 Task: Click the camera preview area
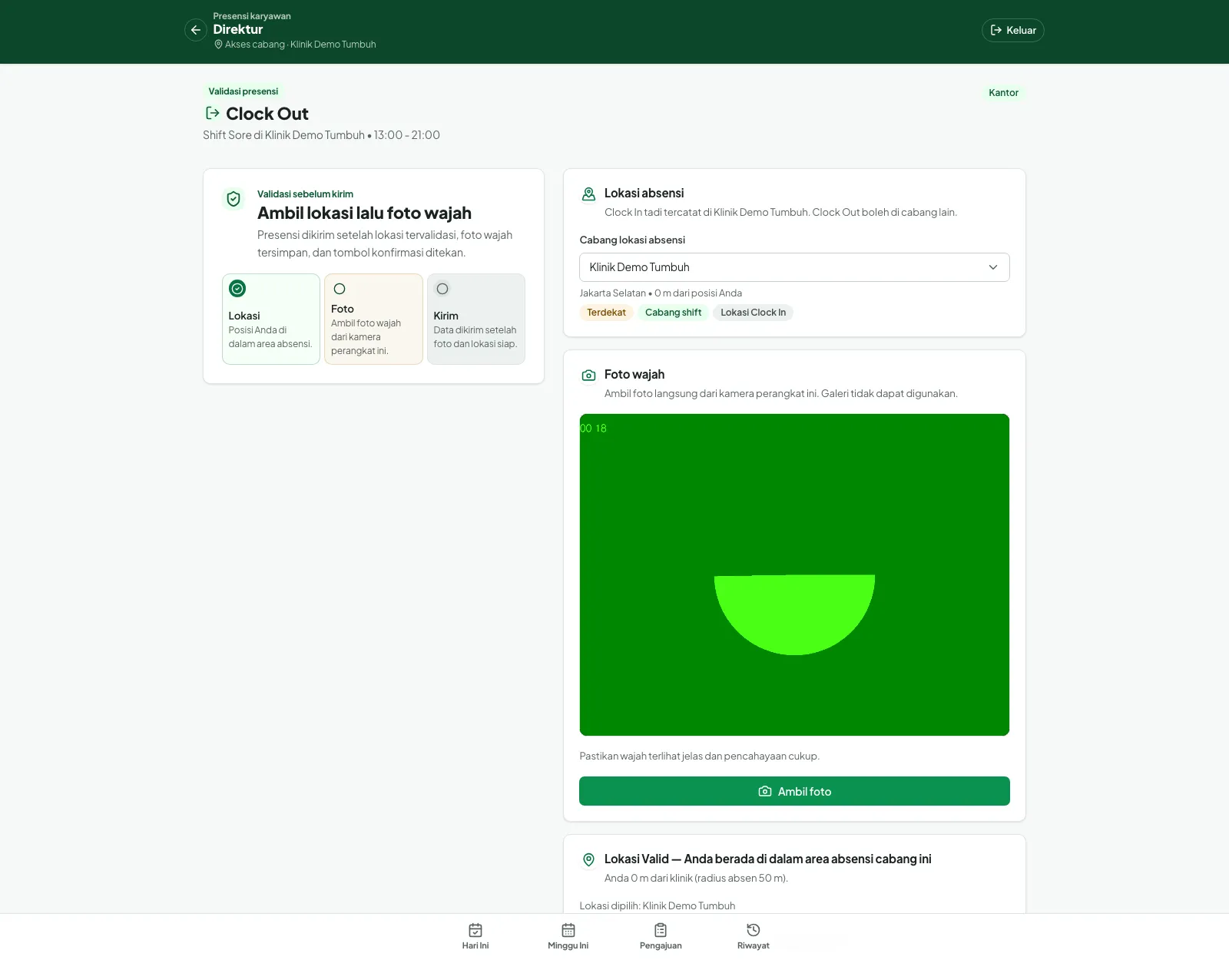click(x=794, y=574)
